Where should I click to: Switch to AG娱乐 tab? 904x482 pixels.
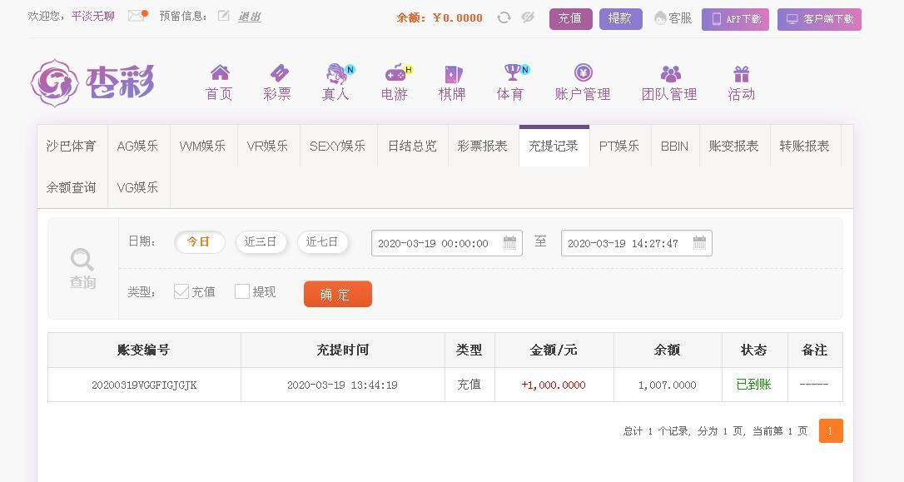pyautogui.click(x=138, y=146)
